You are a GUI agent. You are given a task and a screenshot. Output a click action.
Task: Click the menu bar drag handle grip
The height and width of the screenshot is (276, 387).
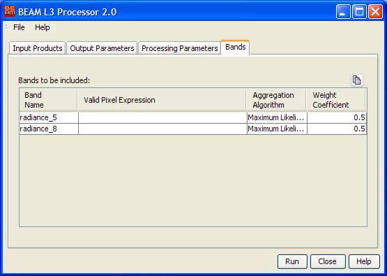coord(6,27)
